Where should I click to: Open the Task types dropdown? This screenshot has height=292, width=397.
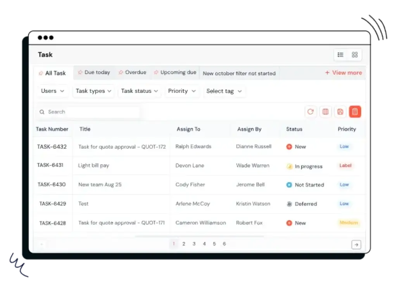[93, 91]
